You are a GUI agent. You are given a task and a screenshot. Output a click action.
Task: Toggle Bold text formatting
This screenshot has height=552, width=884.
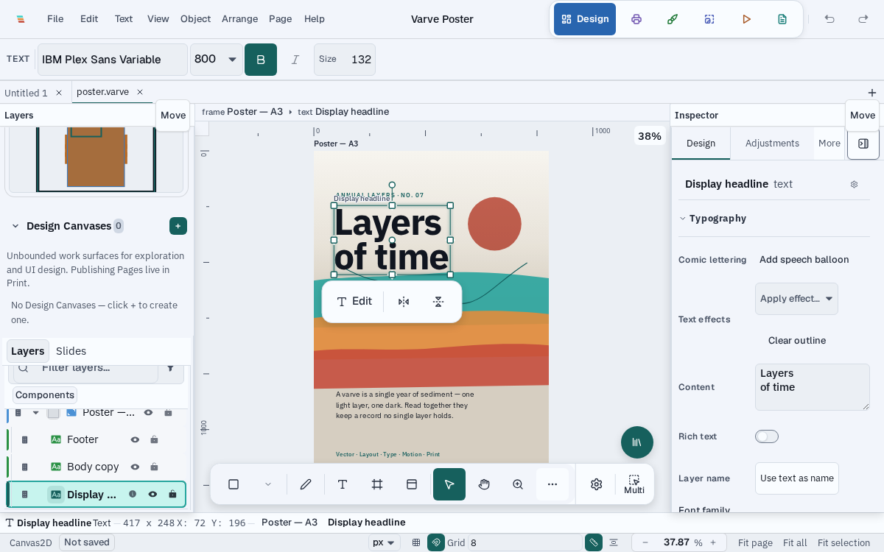pyautogui.click(x=261, y=60)
